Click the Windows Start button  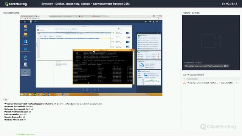(22, 94)
